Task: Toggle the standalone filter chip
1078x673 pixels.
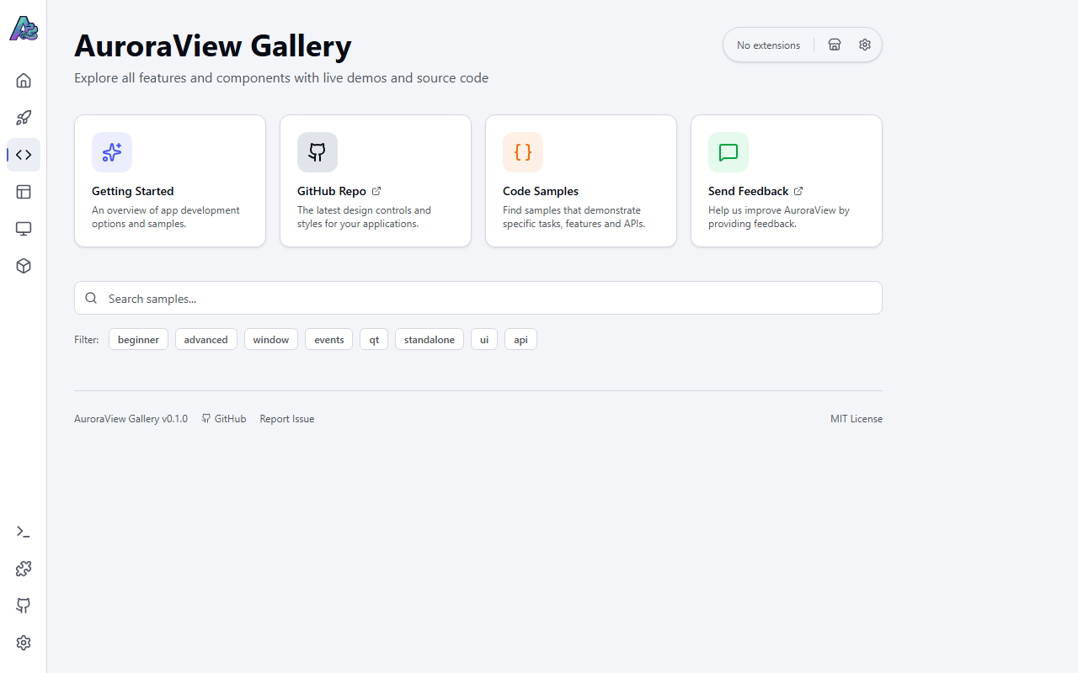Action: pyautogui.click(x=429, y=339)
